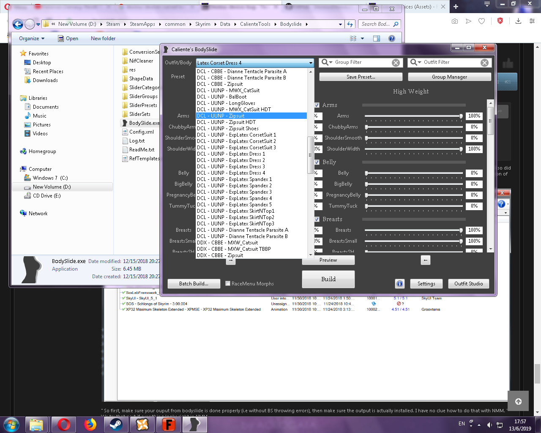Click the scroll-to-top arrow on the webpage
Image resolution: width=541 pixels, height=433 pixels.
click(x=519, y=401)
